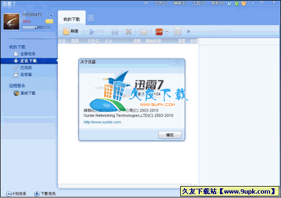Expand the toolbar overflow double chevron
281x198 pixels.
coord(188,32)
